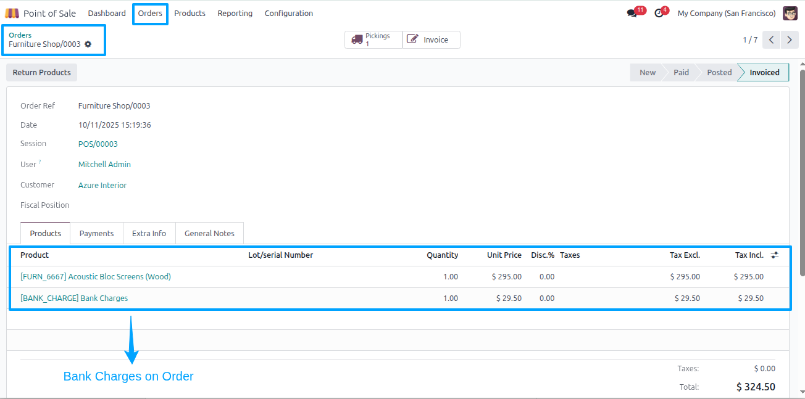The image size is (805, 399).
Task: Click the Posted status stage
Action: pyautogui.click(x=719, y=72)
